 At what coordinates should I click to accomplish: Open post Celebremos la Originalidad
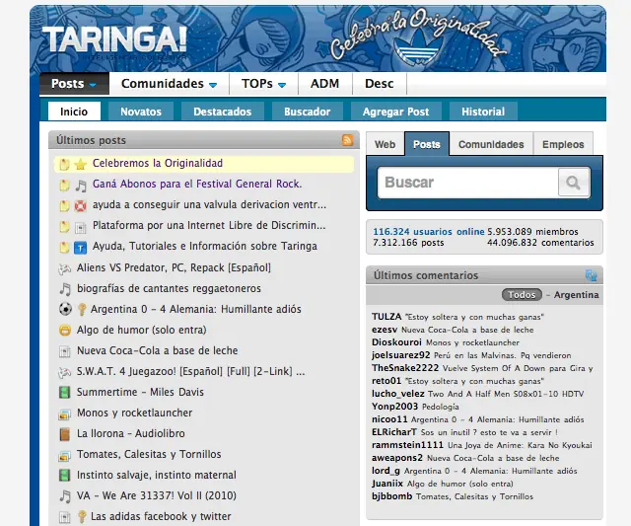point(158,163)
